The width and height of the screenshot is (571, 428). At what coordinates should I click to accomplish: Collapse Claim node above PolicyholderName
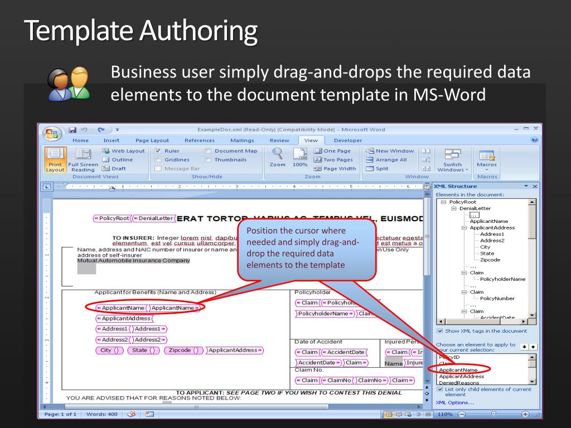click(464, 273)
